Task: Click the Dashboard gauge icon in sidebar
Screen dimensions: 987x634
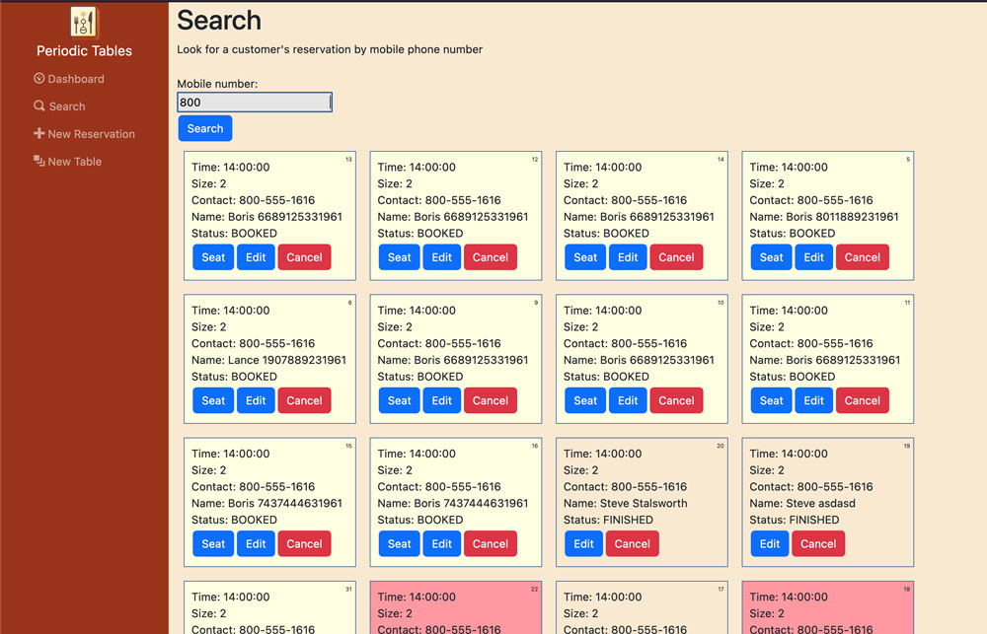Action: tap(39, 79)
